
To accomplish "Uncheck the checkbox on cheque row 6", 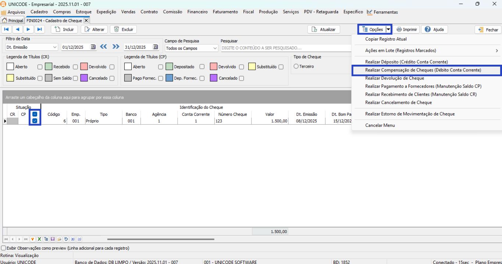I will click(35, 121).
